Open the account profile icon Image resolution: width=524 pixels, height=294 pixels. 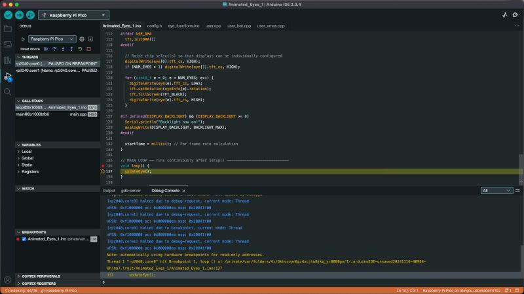click(x=7, y=280)
